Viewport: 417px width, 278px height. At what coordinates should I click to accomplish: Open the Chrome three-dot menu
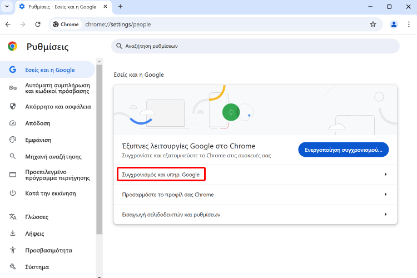point(409,24)
